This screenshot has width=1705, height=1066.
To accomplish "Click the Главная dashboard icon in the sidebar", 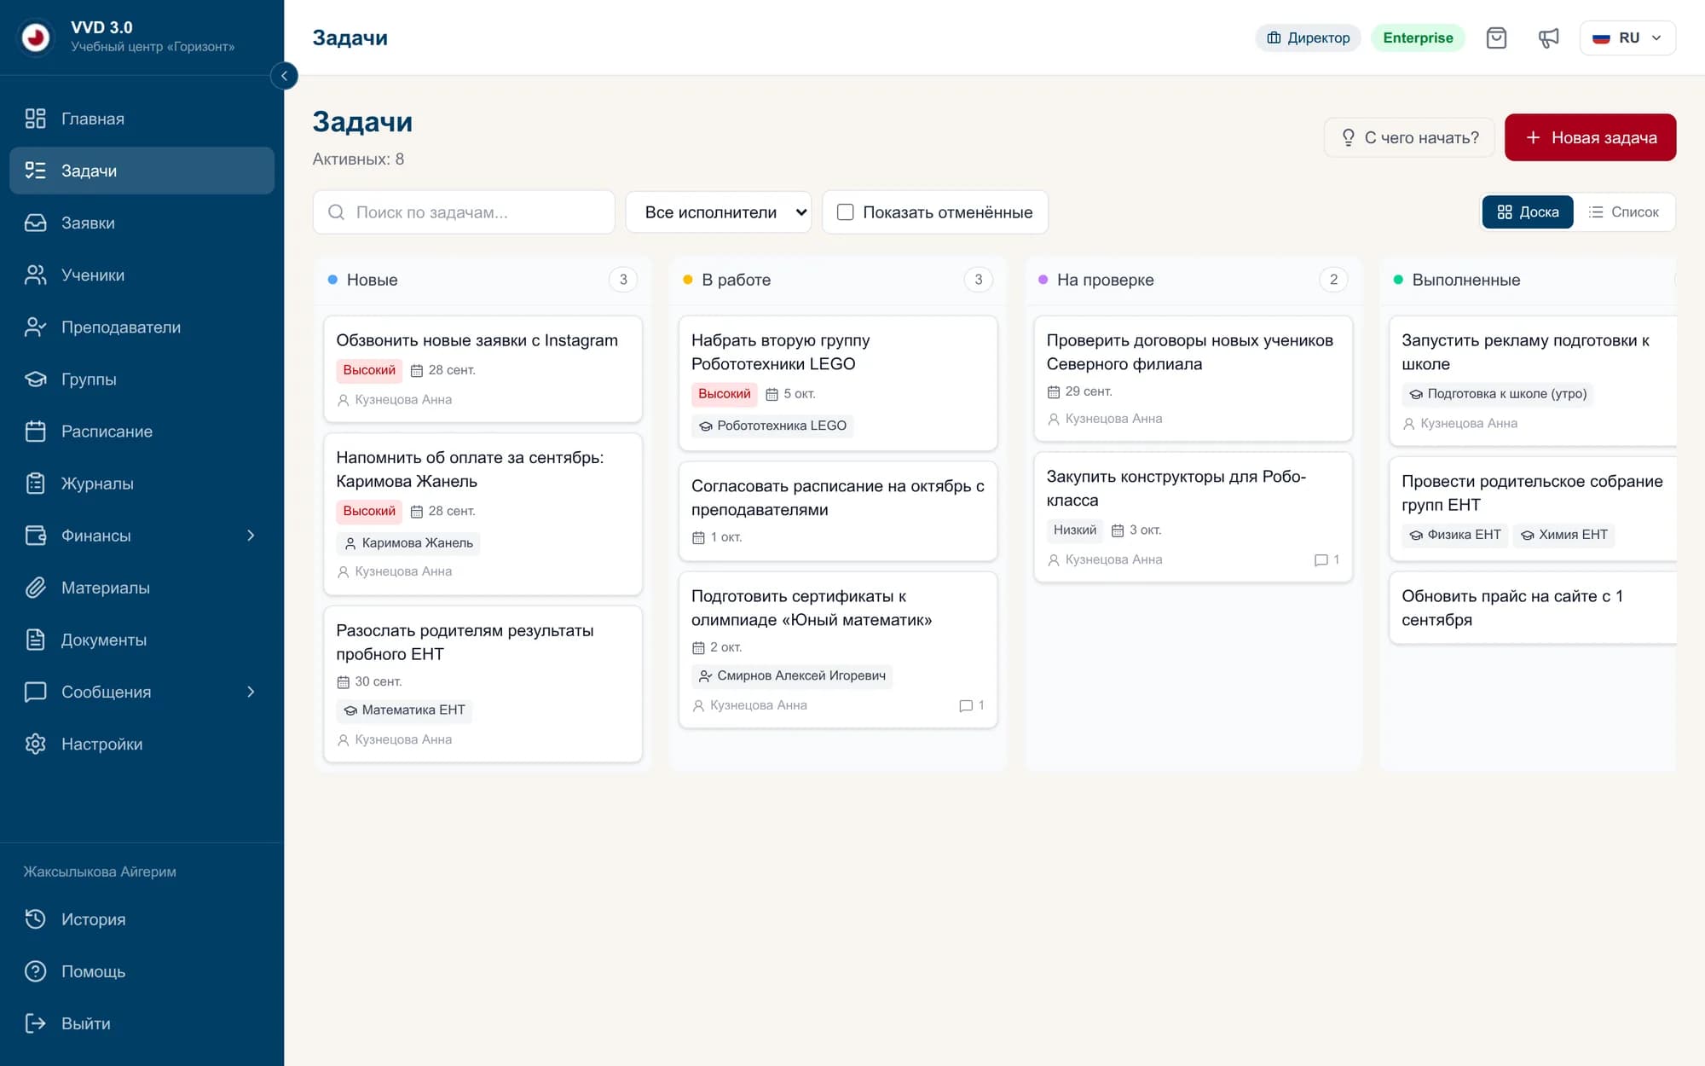I will pyautogui.click(x=35, y=119).
